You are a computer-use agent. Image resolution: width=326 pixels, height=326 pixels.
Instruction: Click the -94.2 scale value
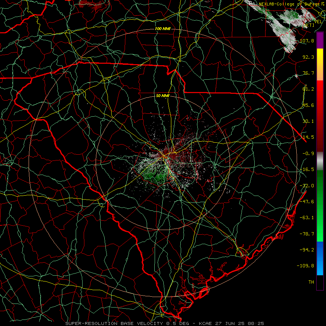pos(307,250)
